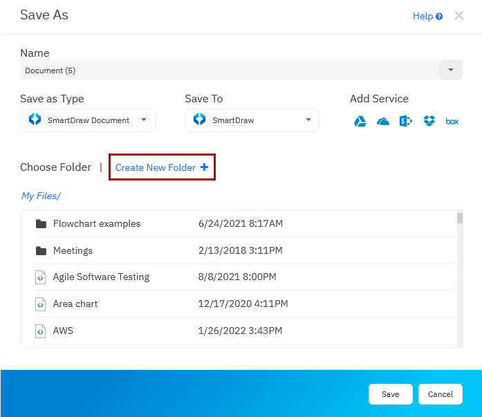Add Dropbox service icon

coord(429,121)
